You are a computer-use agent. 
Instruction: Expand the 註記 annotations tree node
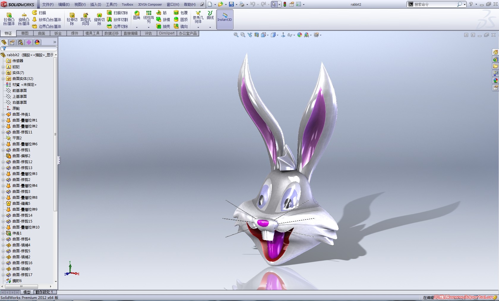tap(3, 67)
